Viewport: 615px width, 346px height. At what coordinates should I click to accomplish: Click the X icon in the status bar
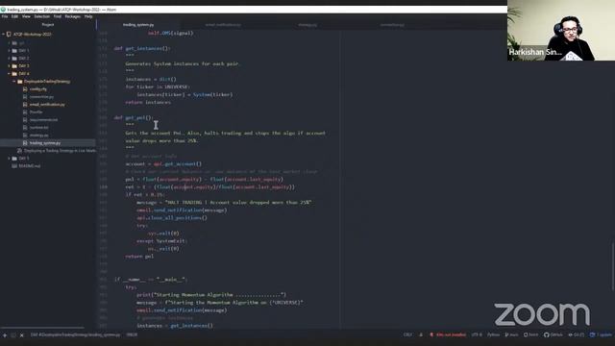tap(21, 335)
